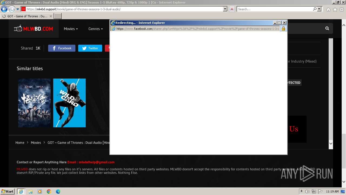Viewport: 346px width, 195px height.
Task: Click the popup Facebook sharer address bar
Action: 197,28
